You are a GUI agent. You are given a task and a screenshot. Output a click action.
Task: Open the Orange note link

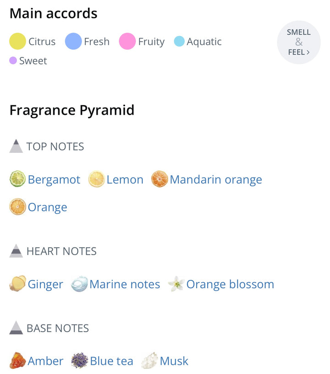(47, 207)
